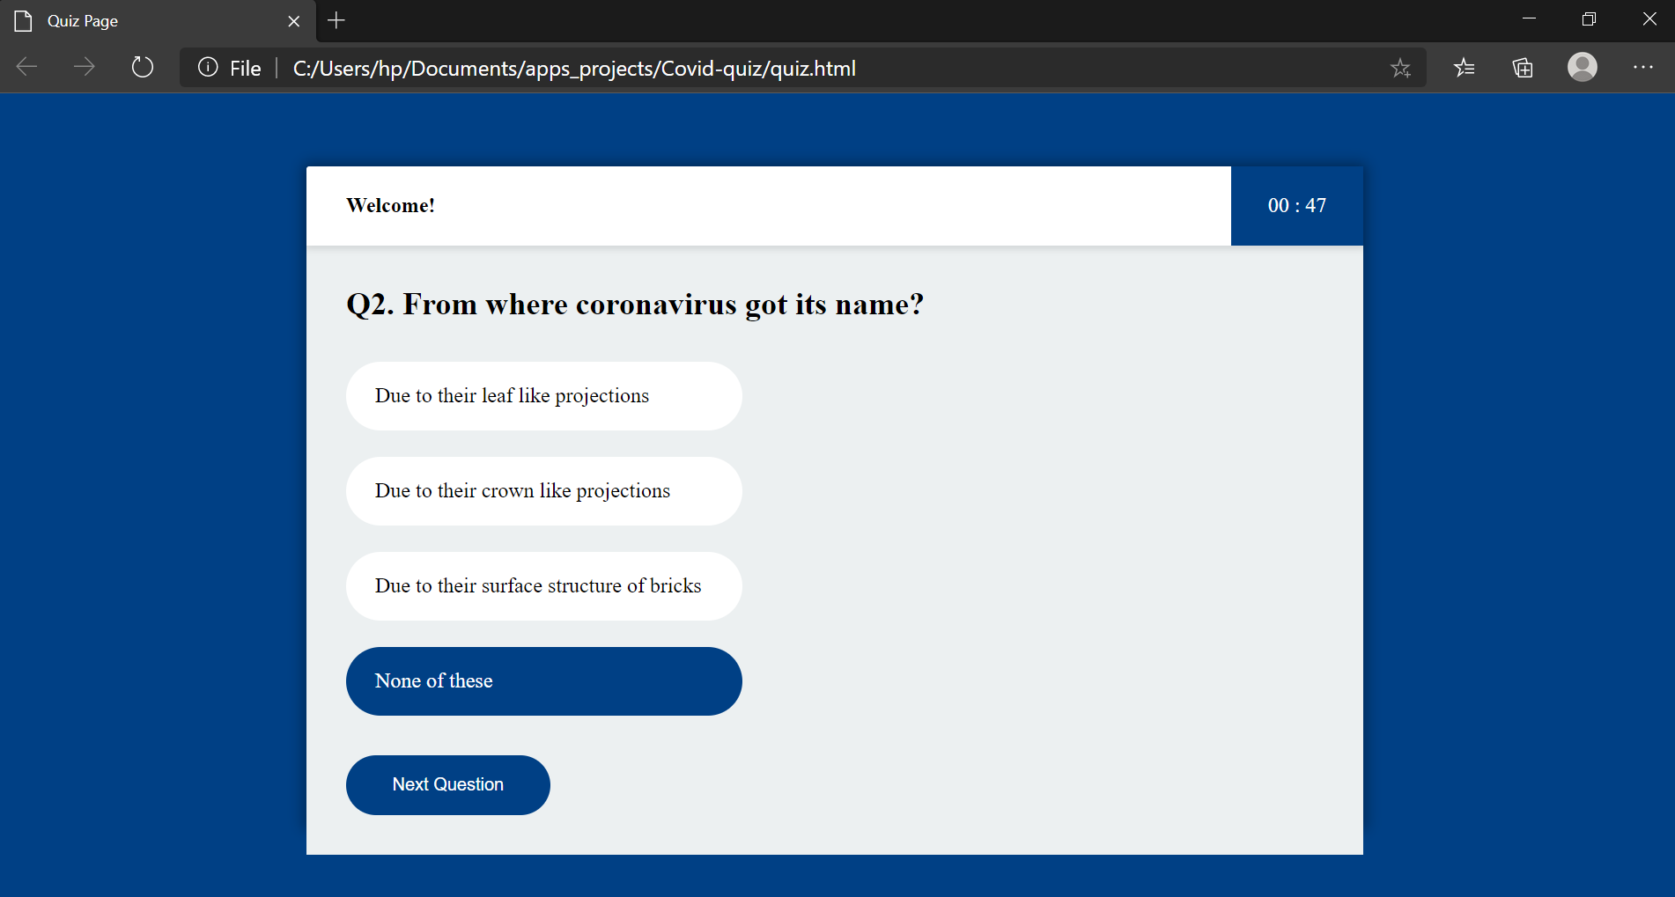Add the quiz page to favorites
Viewport: 1675px width, 897px height.
[x=1400, y=67]
